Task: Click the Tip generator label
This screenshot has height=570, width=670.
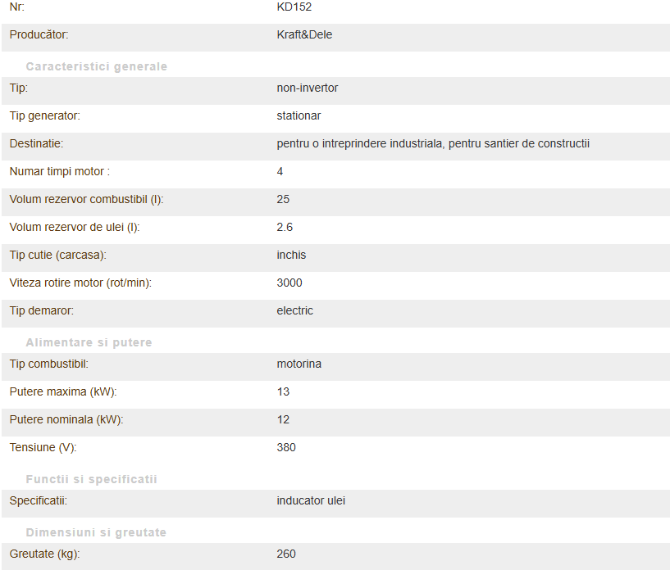Action: pyautogui.click(x=45, y=116)
